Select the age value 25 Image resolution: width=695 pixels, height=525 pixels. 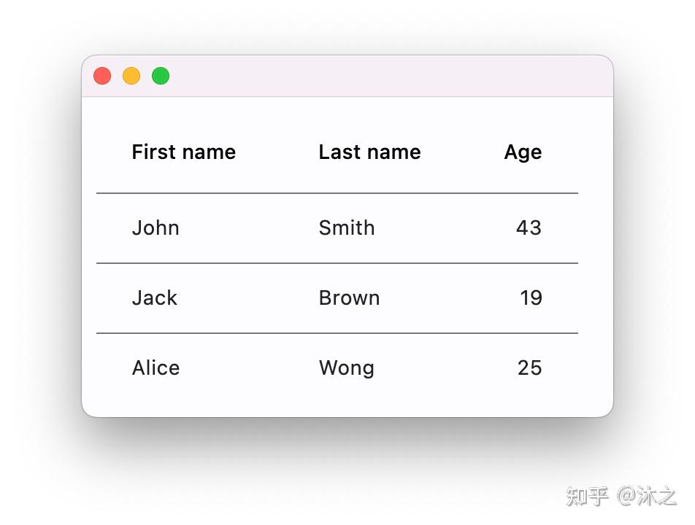(529, 367)
